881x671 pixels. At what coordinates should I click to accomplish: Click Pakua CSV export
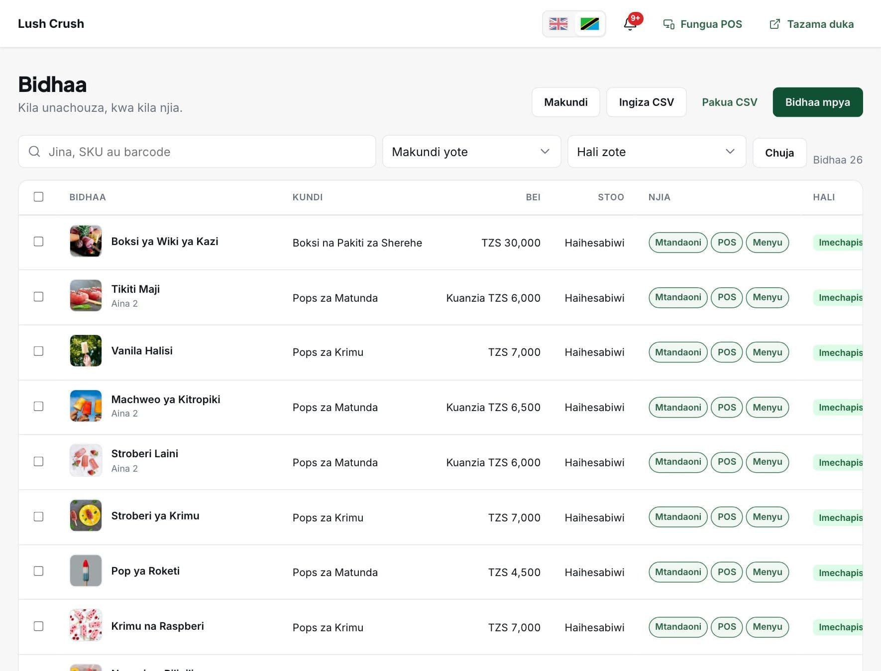pos(729,102)
